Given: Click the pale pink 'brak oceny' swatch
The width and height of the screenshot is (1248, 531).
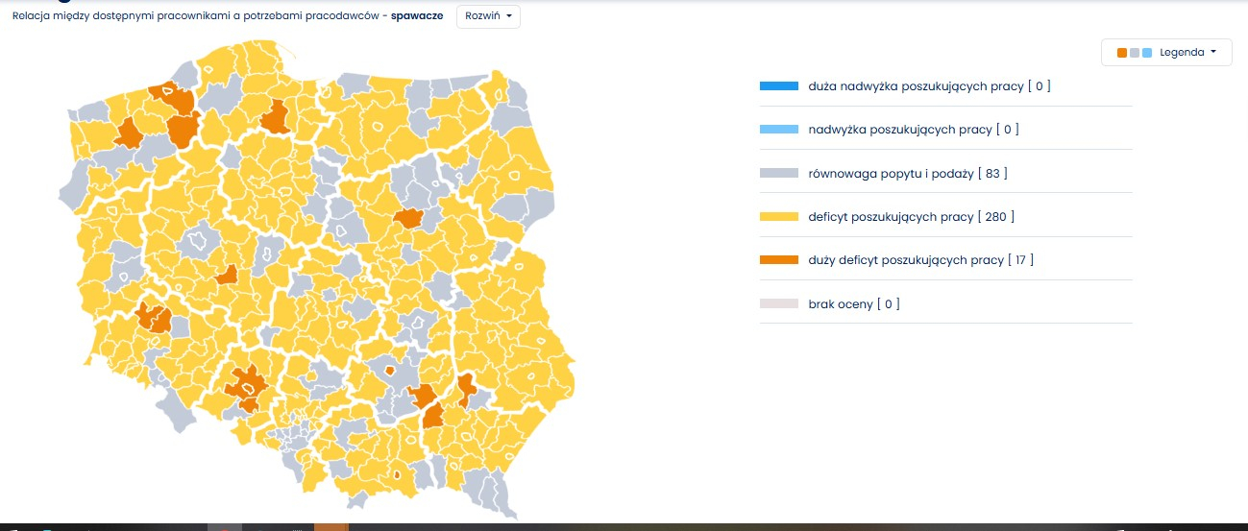Looking at the screenshot, I should (779, 304).
